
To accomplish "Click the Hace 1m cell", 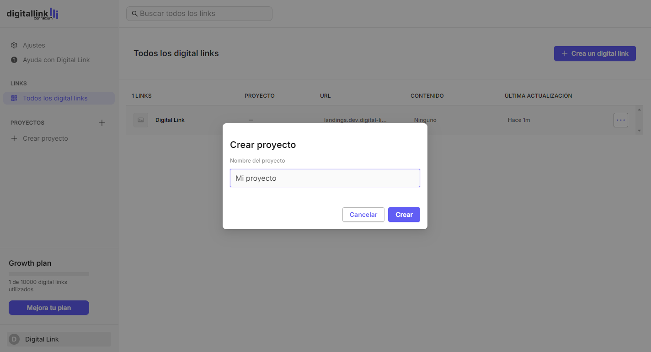I will point(519,120).
